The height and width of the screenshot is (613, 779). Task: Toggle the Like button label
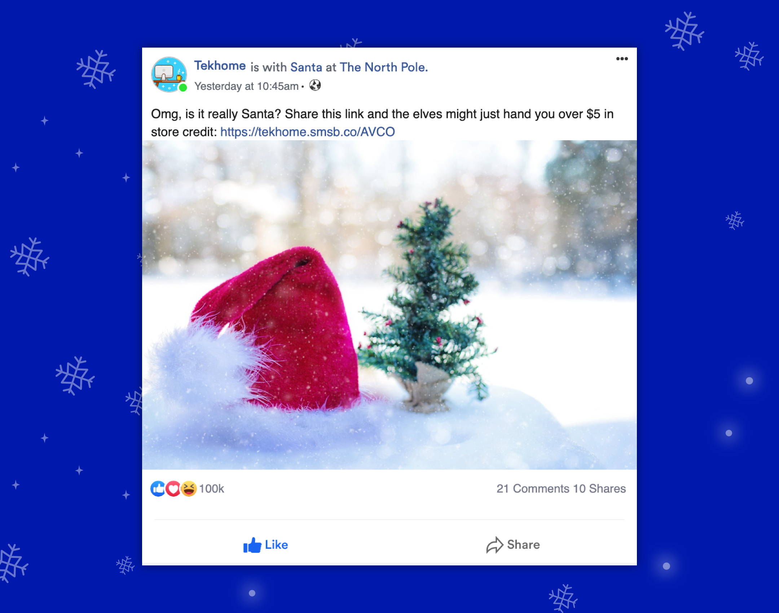pyautogui.click(x=276, y=544)
